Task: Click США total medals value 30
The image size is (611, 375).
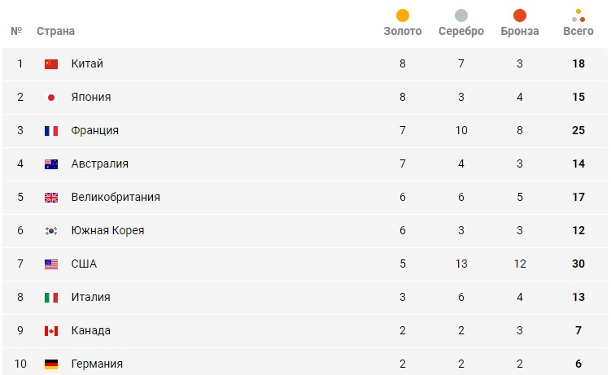Action: (x=578, y=264)
